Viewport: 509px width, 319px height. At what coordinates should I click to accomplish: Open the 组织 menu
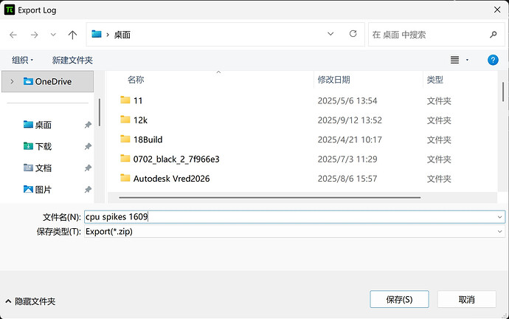[23, 60]
